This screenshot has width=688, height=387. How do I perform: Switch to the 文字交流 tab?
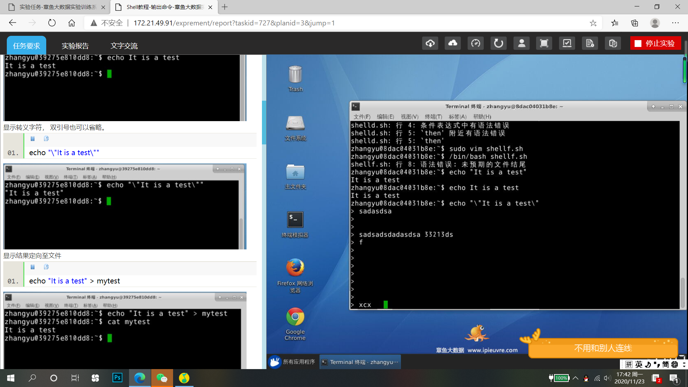(x=124, y=46)
